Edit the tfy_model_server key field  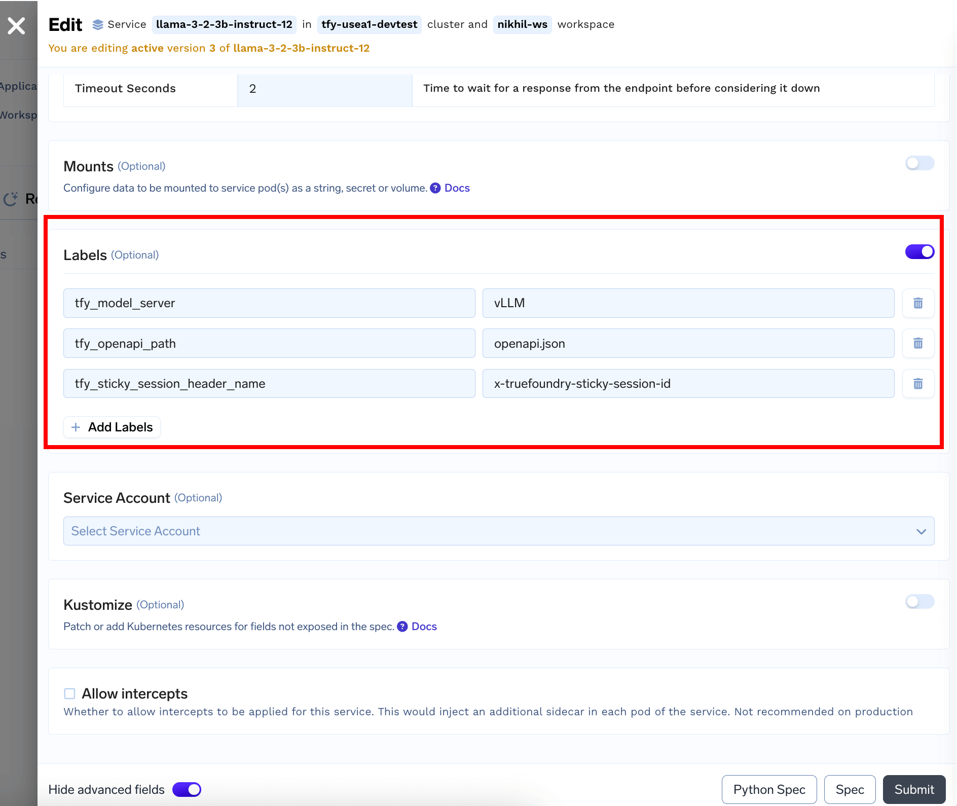tap(269, 303)
